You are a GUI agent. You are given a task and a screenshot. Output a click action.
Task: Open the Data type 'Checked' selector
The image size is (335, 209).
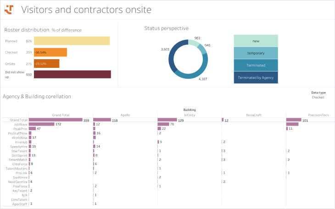click(x=318, y=97)
